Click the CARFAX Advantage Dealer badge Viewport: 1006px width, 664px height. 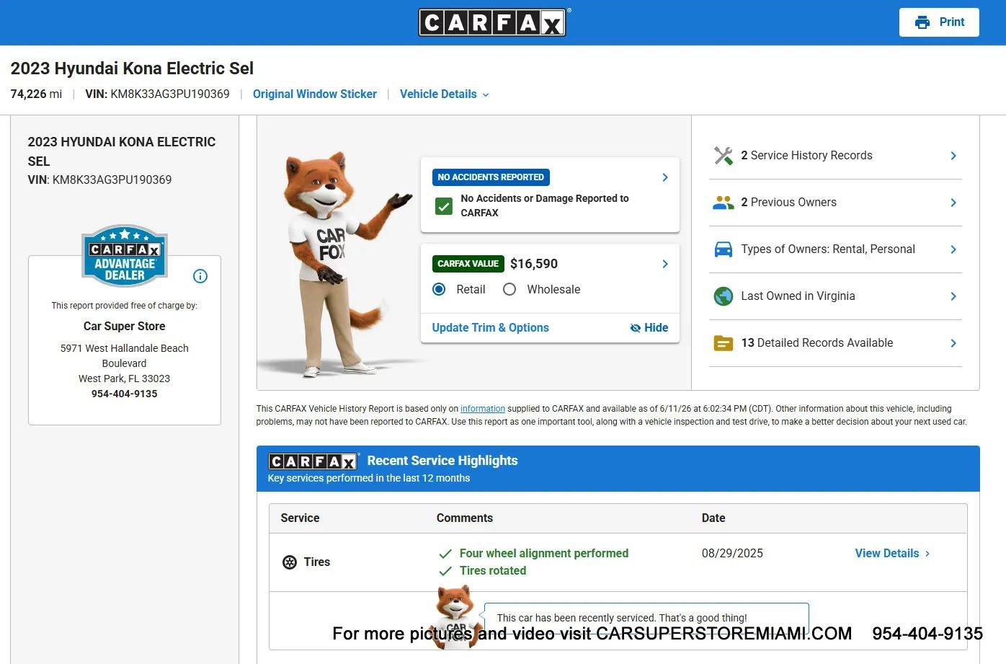[125, 255]
